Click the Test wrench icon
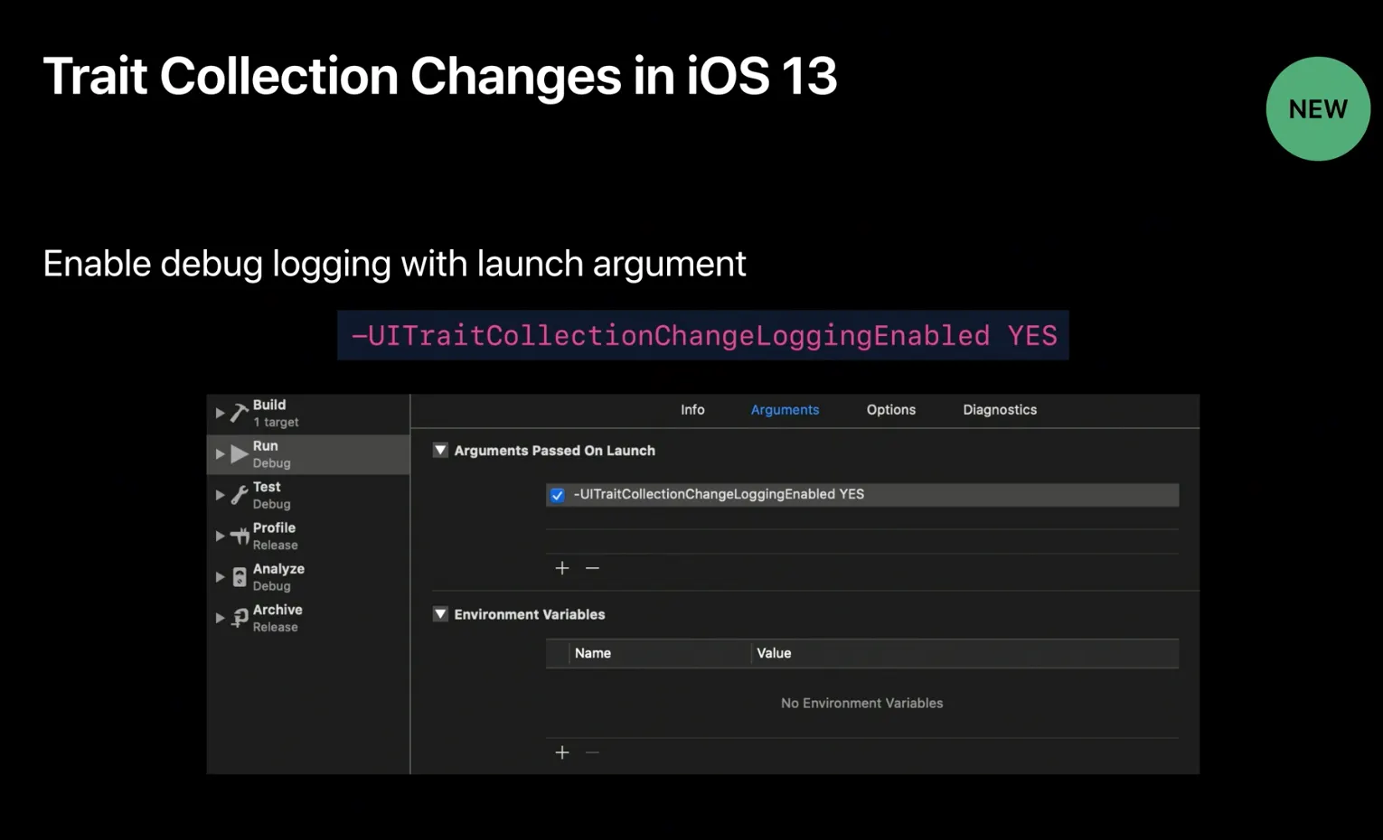Screen dimensions: 1383x840 pyautogui.click(x=239, y=495)
